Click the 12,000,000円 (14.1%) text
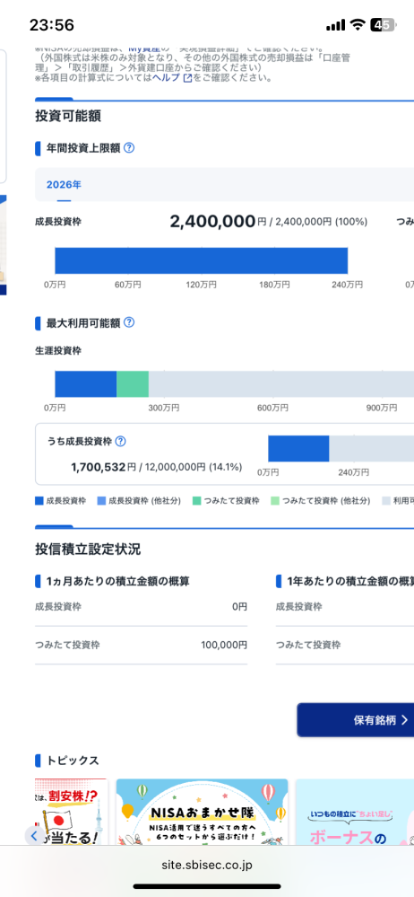 click(194, 467)
